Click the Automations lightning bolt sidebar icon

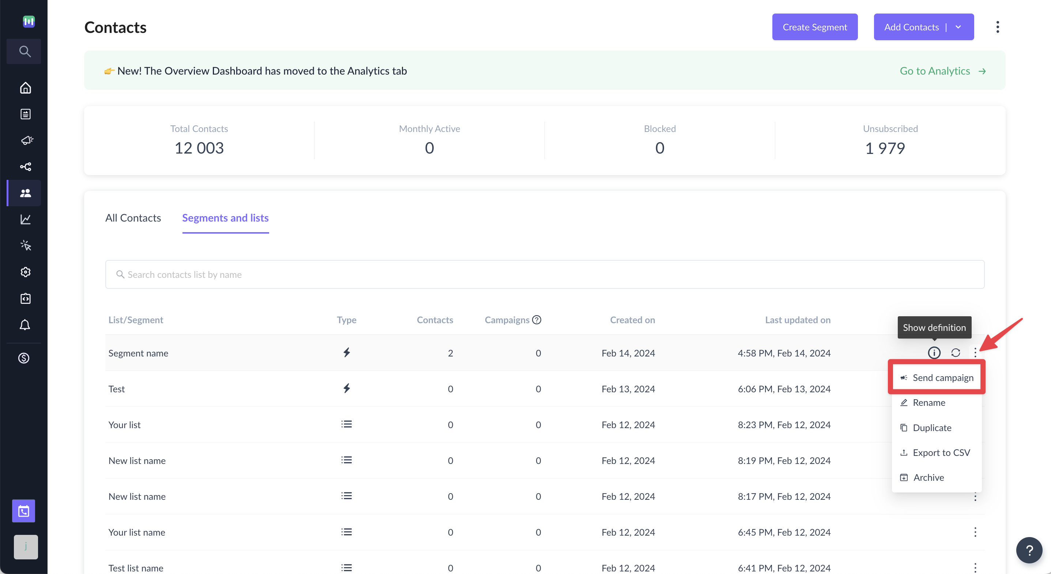point(24,245)
